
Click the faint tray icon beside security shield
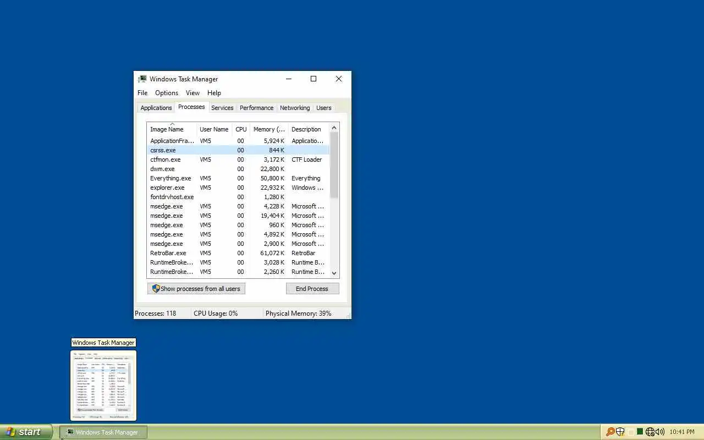click(x=630, y=432)
